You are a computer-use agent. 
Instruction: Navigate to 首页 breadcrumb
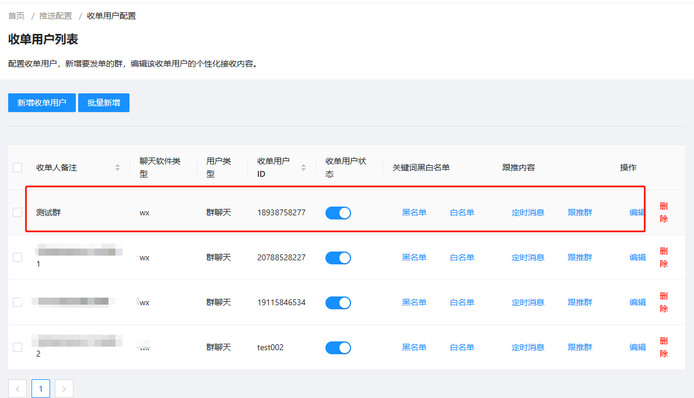pyautogui.click(x=16, y=16)
